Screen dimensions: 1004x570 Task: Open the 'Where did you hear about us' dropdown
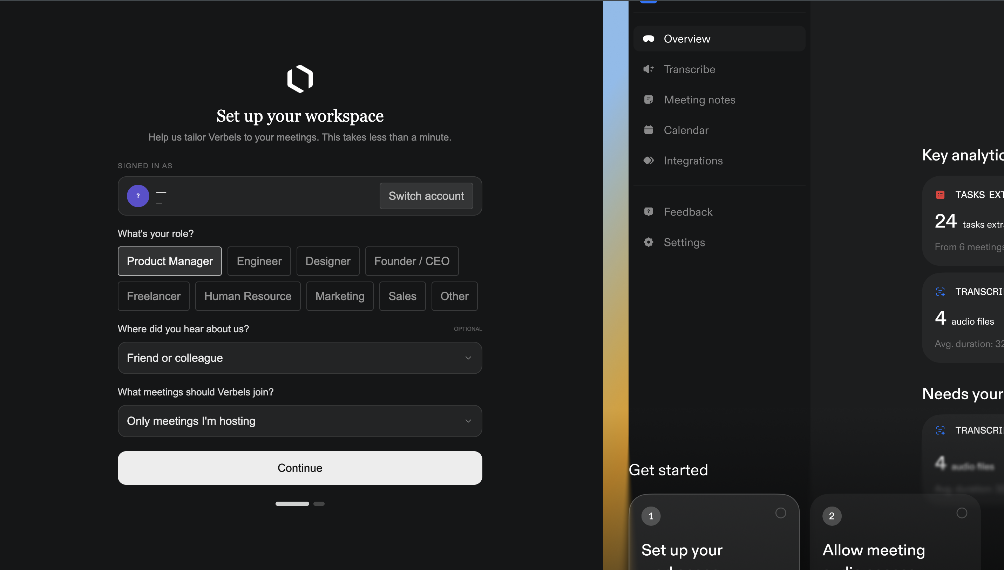(x=300, y=358)
